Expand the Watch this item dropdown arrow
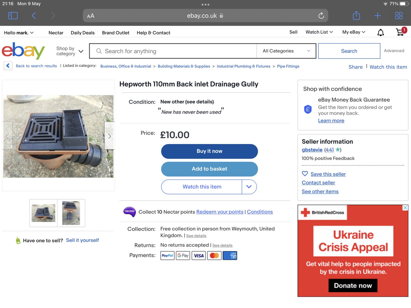 (x=249, y=187)
